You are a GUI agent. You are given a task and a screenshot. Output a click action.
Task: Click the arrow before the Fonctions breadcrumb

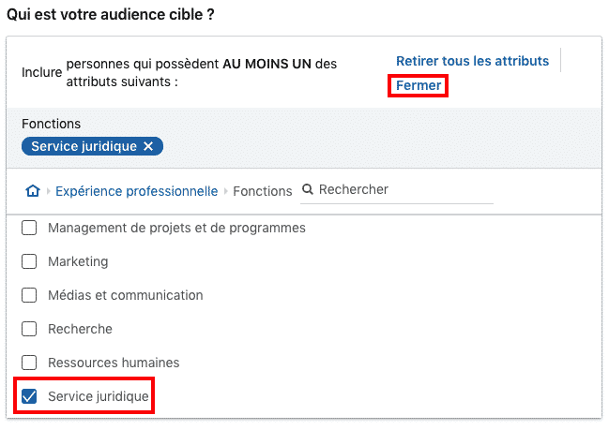click(x=225, y=191)
